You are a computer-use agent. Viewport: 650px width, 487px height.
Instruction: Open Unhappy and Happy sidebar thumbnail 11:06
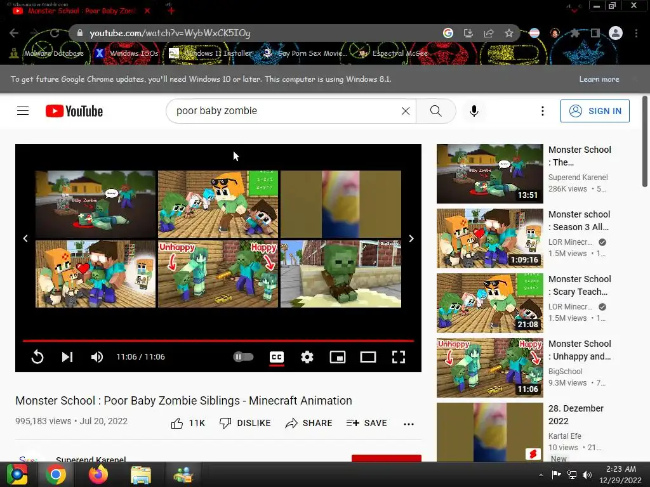(489, 368)
